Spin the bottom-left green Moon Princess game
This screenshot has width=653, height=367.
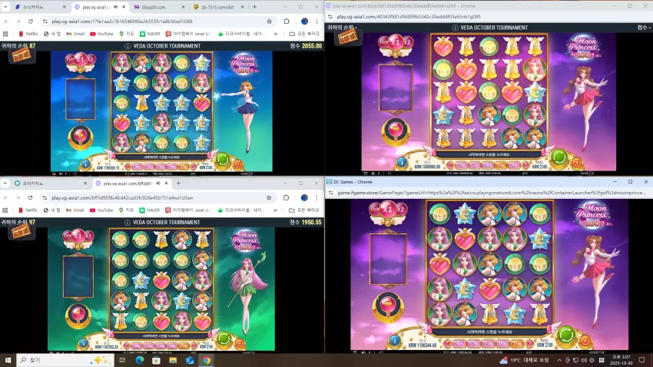[224, 339]
